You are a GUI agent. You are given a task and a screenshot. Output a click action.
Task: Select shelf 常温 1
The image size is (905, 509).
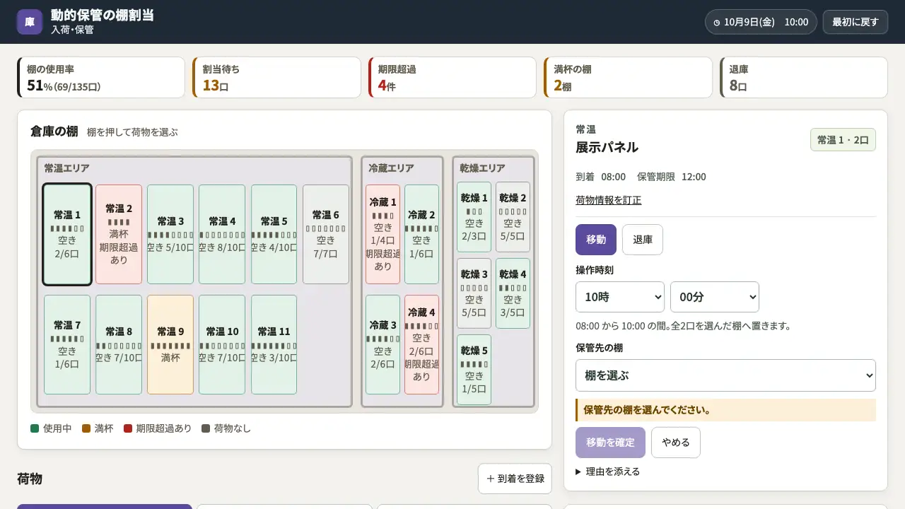pyautogui.click(x=67, y=234)
